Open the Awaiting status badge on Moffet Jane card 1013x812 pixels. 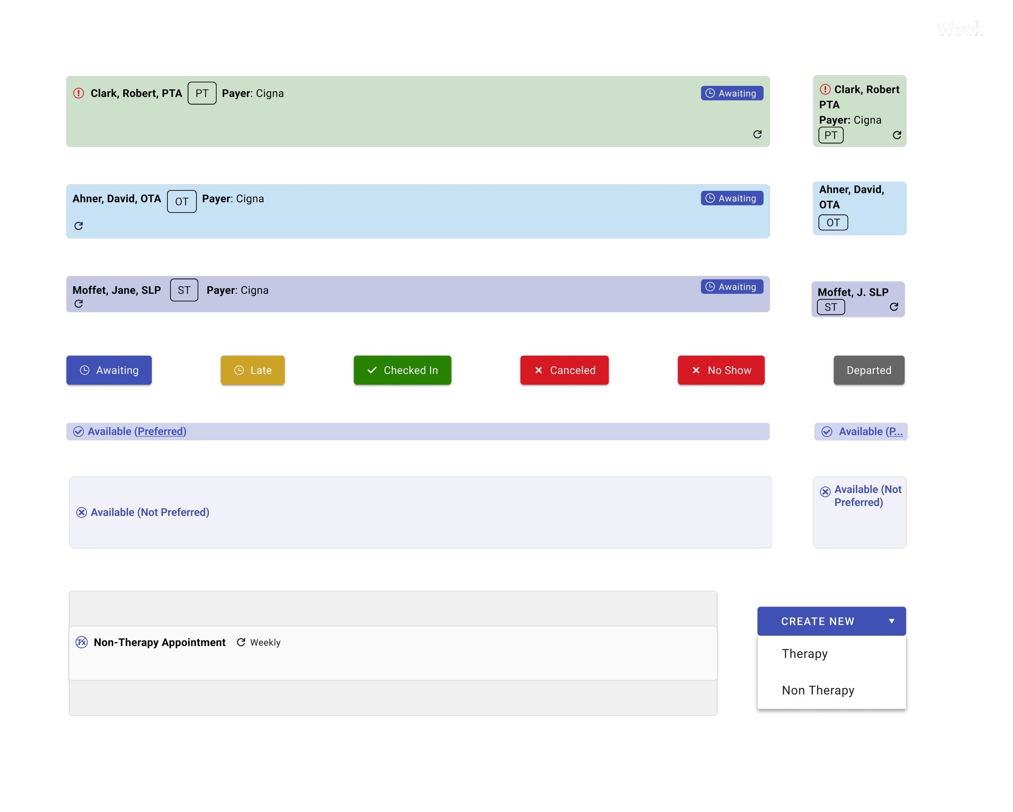731,287
